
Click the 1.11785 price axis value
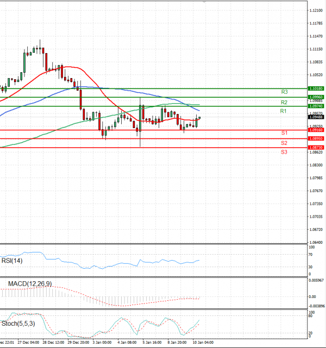[316, 23]
